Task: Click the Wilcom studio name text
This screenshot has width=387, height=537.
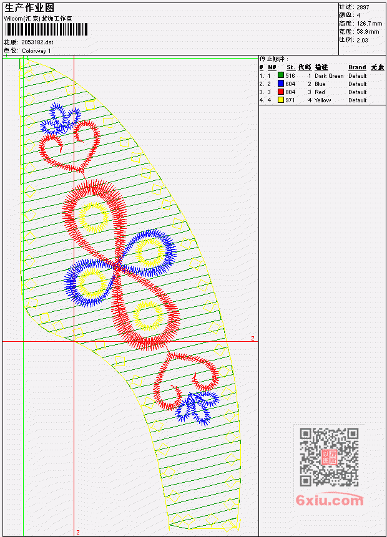Action: coord(37,19)
